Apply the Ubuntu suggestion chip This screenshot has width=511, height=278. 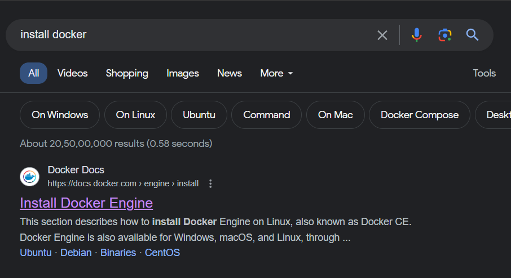pyautogui.click(x=199, y=115)
